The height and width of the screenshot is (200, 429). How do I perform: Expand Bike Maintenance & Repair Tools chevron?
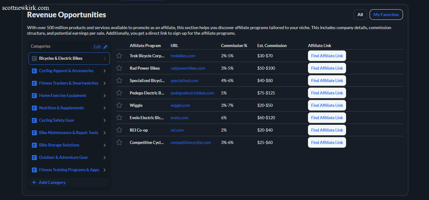(x=105, y=133)
